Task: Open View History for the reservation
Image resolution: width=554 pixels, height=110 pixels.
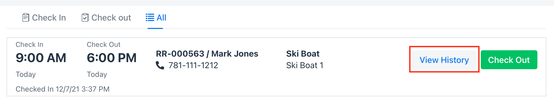Action: (x=444, y=60)
